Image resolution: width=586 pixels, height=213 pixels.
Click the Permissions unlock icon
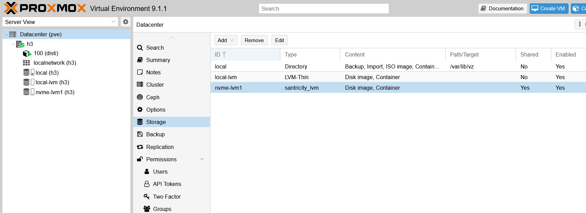tap(140, 159)
